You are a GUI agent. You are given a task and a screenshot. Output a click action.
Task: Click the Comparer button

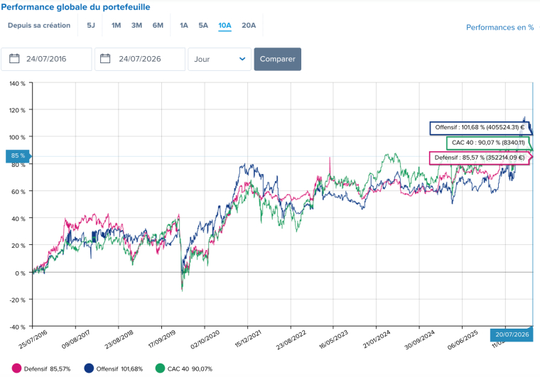click(x=278, y=59)
